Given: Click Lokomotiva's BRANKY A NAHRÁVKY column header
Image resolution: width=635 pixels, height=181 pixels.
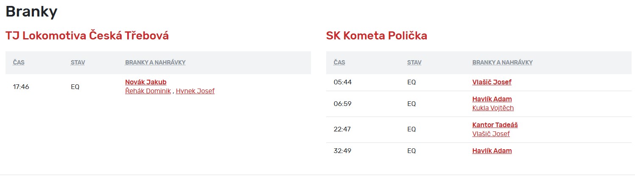Looking at the screenshot, I should click(x=155, y=63).
